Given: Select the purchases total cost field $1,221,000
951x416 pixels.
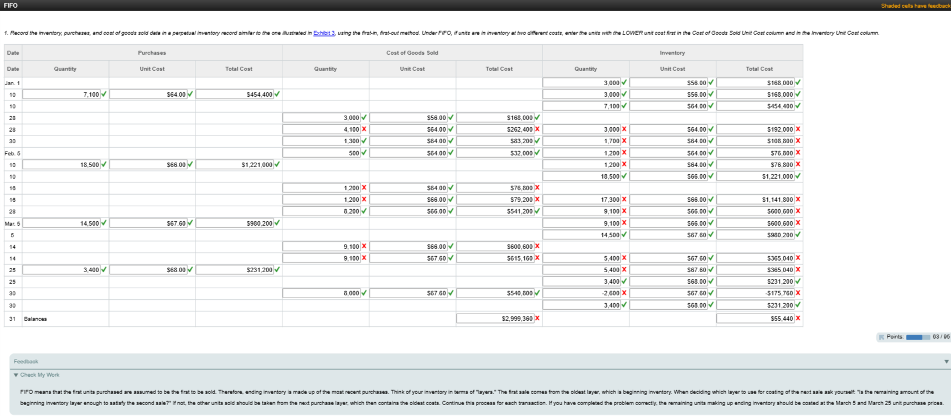Looking at the screenshot, I should [x=235, y=165].
